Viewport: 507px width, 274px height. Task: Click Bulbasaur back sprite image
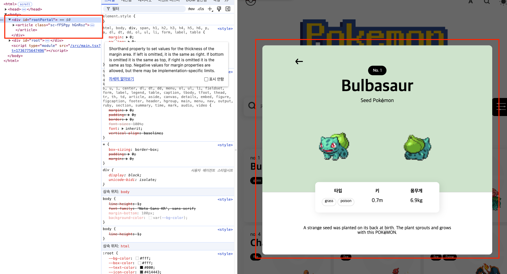[417, 147]
